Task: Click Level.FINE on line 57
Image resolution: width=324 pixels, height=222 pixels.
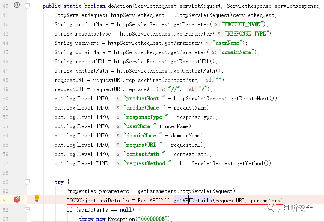Action: [x=93, y=163]
